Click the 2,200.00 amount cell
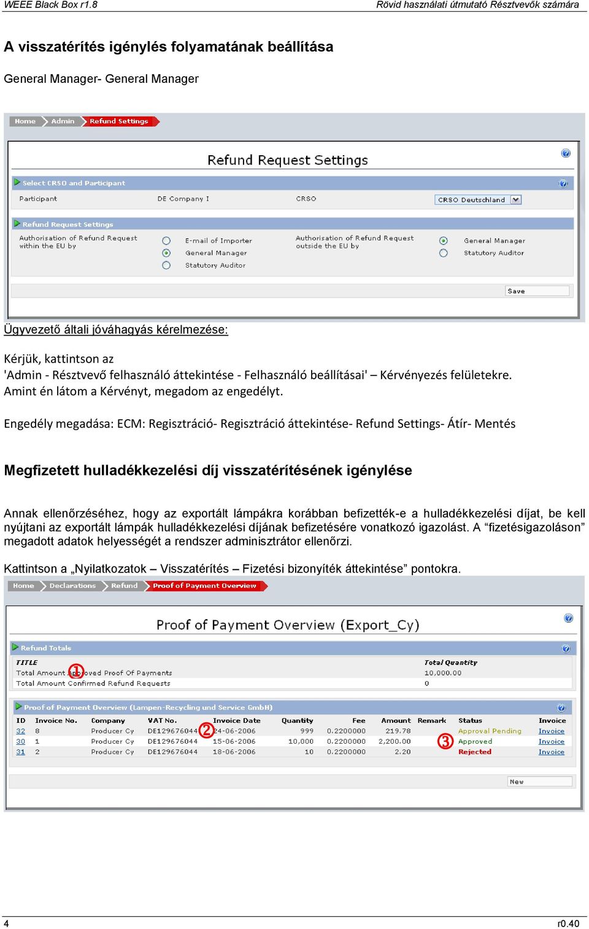Image resolution: width=589 pixels, height=929 pixels. [x=395, y=742]
